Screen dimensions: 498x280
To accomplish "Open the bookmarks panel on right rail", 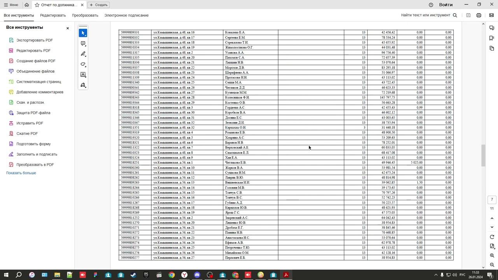I will [x=492, y=38].
